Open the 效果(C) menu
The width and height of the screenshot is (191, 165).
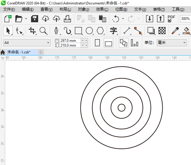tap(102, 9)
